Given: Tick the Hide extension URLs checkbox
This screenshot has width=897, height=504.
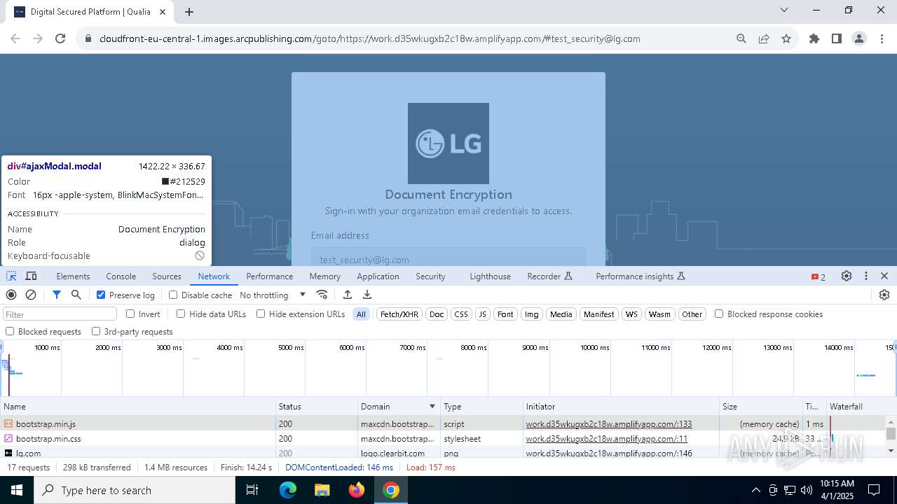Looking at the screenshot, I should [261, 314].
